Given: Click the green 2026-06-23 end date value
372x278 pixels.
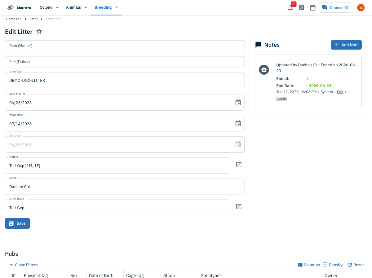Looking at the screenshot, I should tap(320, 86).
